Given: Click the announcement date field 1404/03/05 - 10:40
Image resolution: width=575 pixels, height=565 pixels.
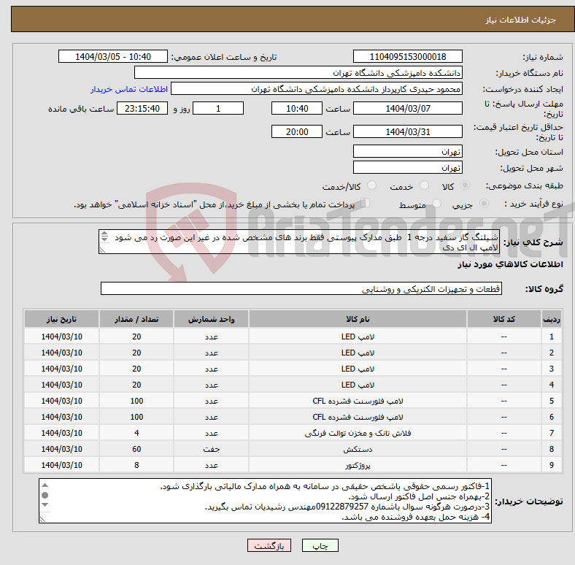Looking at the screenshot, I should [x=113, y=56].
